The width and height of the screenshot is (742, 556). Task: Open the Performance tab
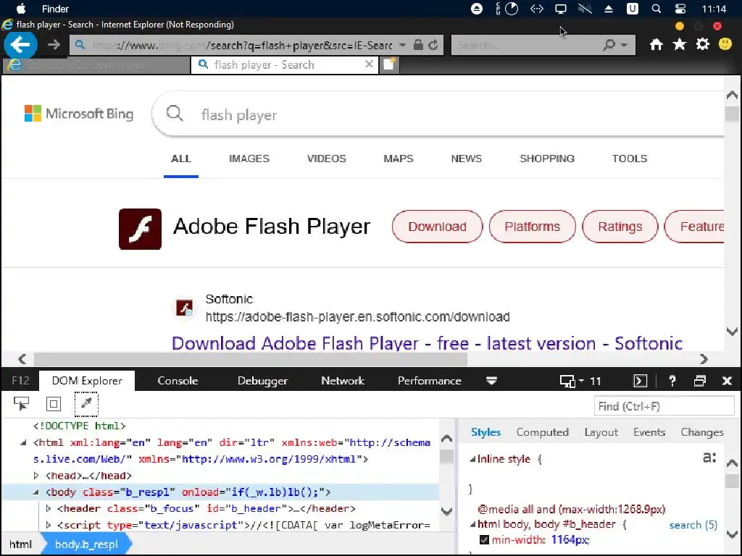point(430,381)
